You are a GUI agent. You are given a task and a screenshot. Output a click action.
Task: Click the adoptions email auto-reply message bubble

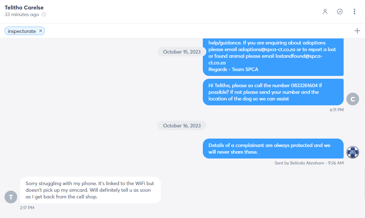tap(273, 57)
